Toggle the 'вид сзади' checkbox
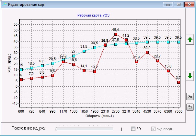Viewport: 196px width, 136px height. 154,129
